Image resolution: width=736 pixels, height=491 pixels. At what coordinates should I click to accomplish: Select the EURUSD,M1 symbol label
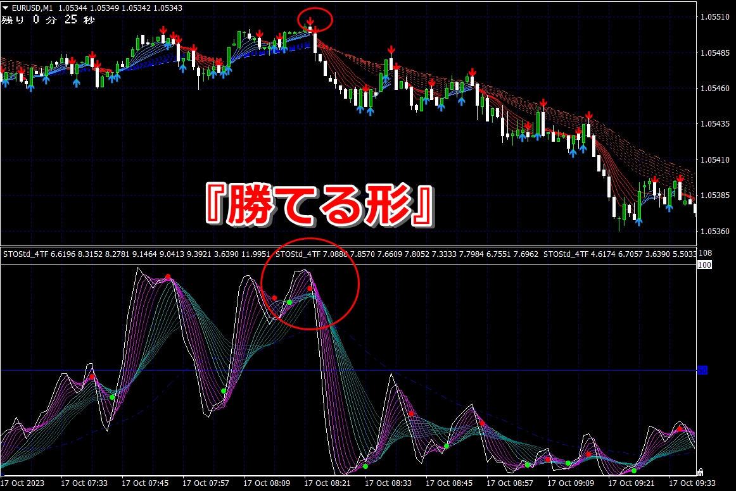pyautogui.click(x=32, y=8)
